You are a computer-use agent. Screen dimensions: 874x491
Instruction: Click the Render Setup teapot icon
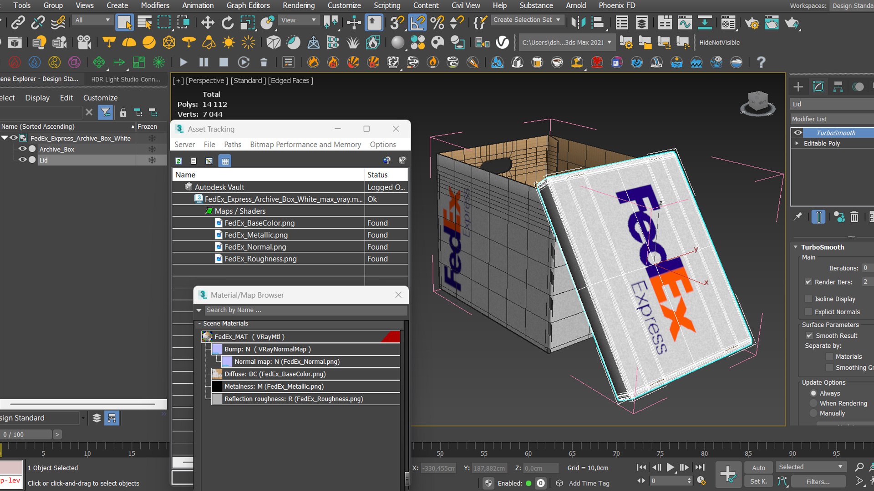click(x=752, y=22)
